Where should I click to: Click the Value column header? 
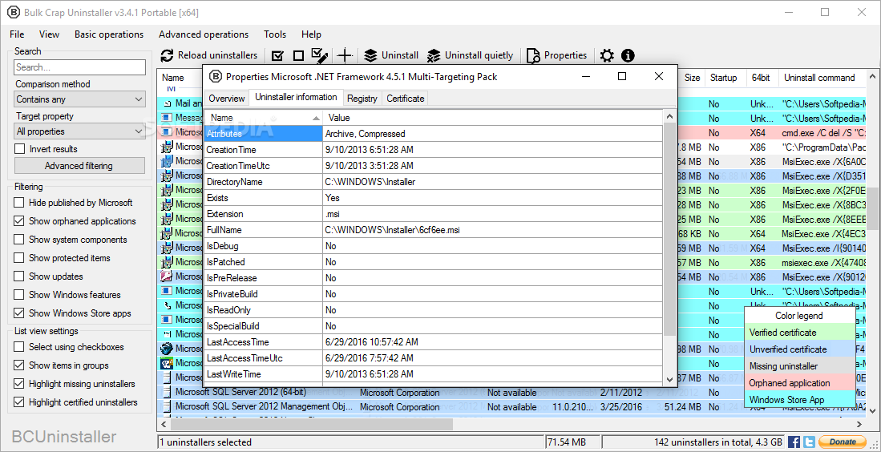pos(493,118)
